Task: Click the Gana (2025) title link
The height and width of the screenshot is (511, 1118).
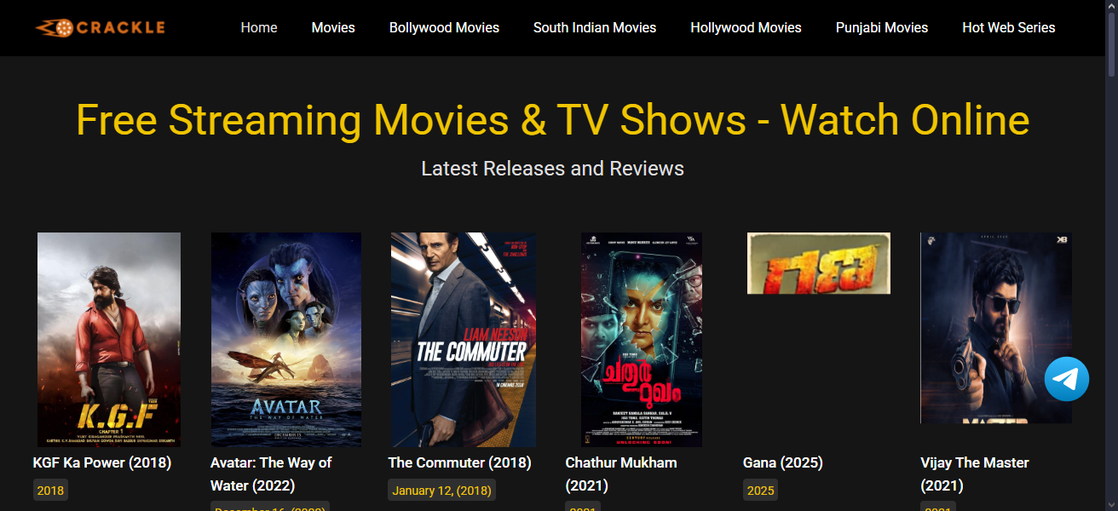Action: click(783, 462)
